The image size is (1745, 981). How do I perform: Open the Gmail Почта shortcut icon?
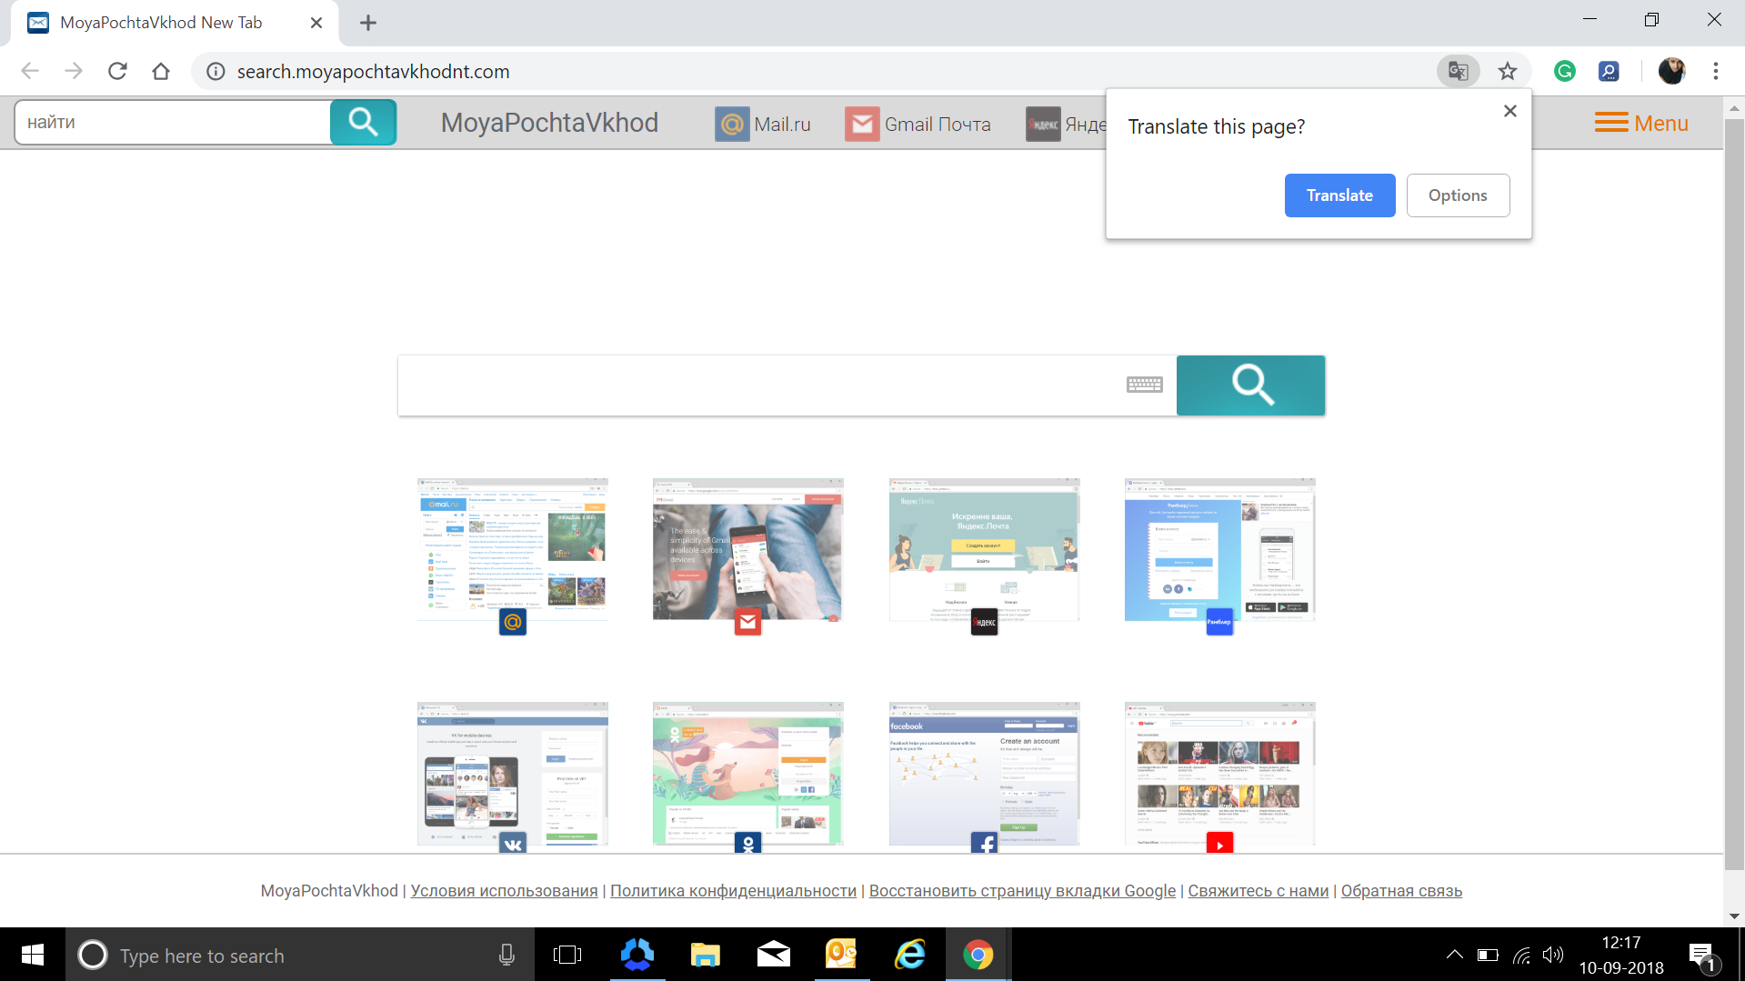(x=862, y=124)
